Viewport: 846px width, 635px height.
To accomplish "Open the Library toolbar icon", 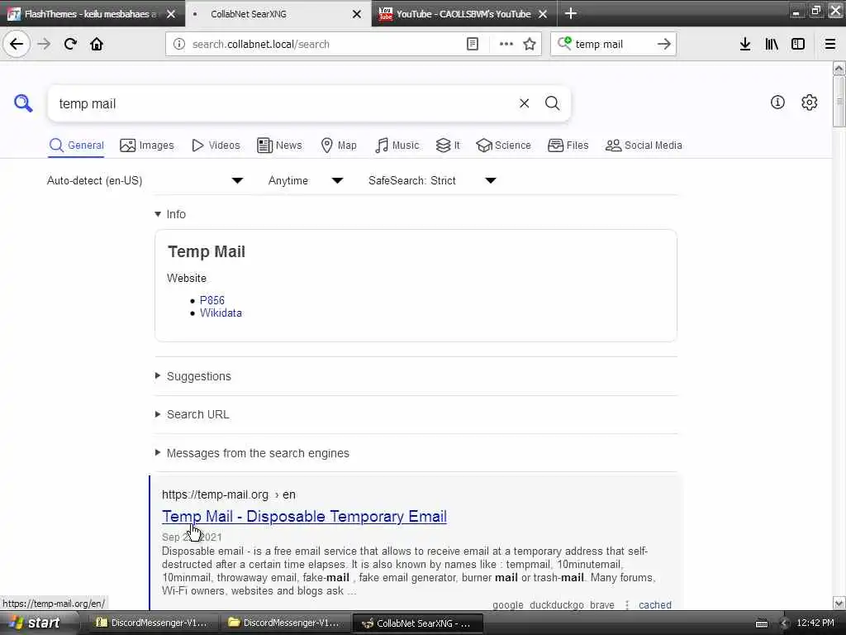I will point(772,44).
